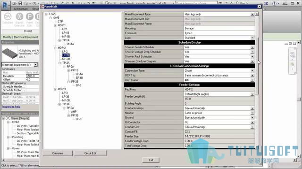Open Show in Voltage Drop Schedule dropdown
The height and width of the screenshot is (169, 302).
(x=252, y=52)
